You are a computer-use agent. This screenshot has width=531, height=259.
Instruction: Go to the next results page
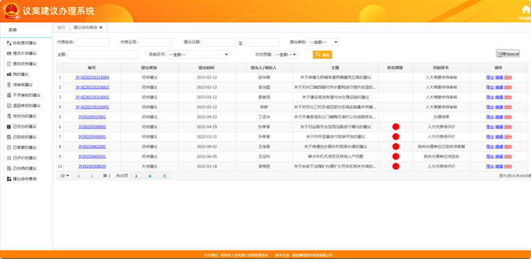[x=137, y=176]
